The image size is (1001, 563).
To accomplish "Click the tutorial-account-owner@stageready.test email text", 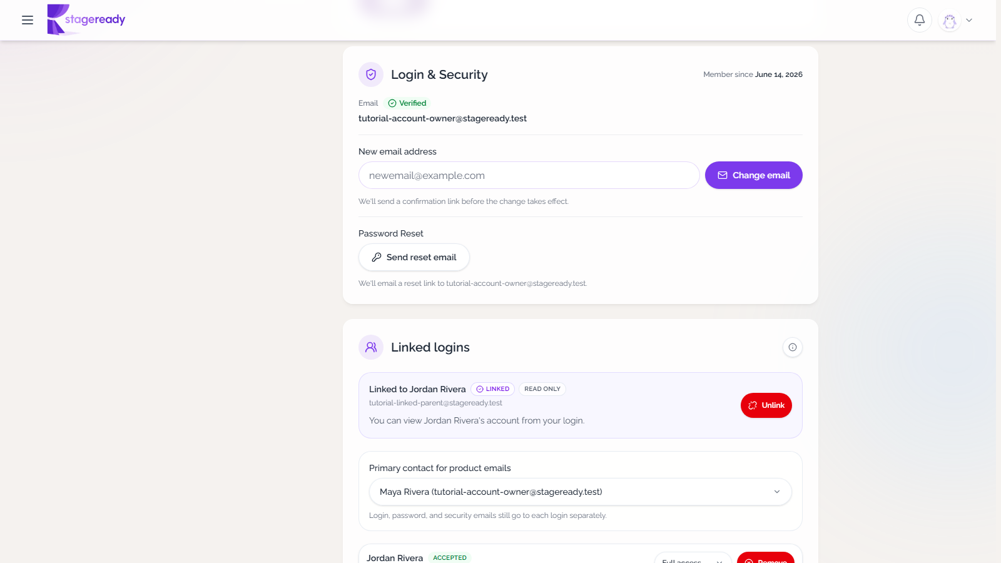I will tap(442, 118).
